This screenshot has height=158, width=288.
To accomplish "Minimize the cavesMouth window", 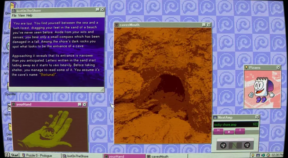I will pyautogui.click(x=204, y=25).
